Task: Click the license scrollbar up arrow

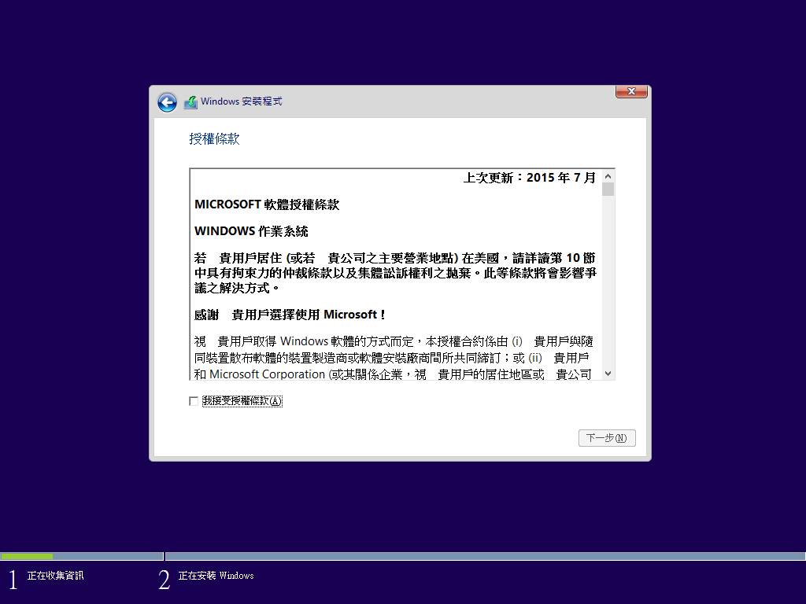Action: coord(608,176)
